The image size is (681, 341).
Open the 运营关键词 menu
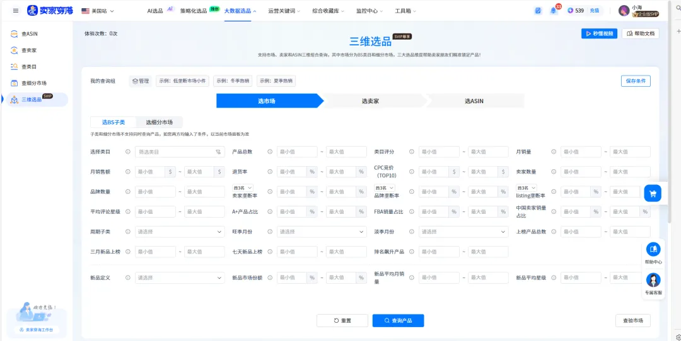pos(284,11)
